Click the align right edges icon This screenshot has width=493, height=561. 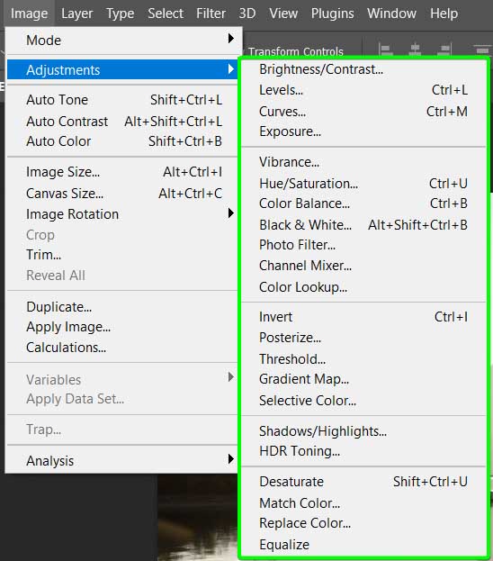pos(445,50)
